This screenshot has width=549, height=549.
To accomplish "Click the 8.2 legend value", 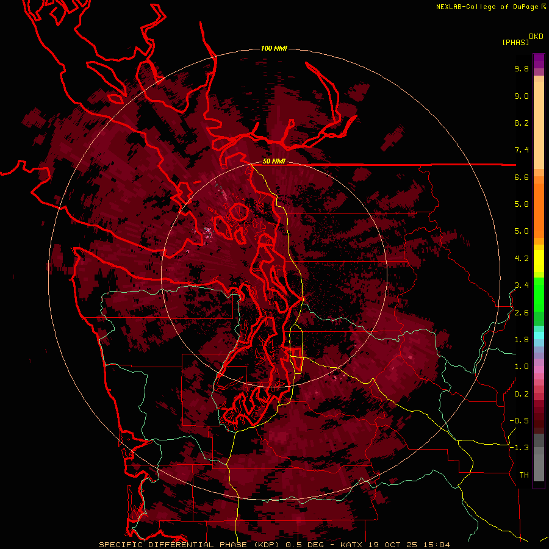I will (522, 123).
